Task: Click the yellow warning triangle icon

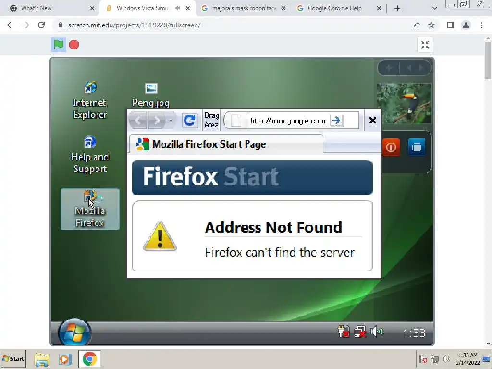Action: point(160,236)
